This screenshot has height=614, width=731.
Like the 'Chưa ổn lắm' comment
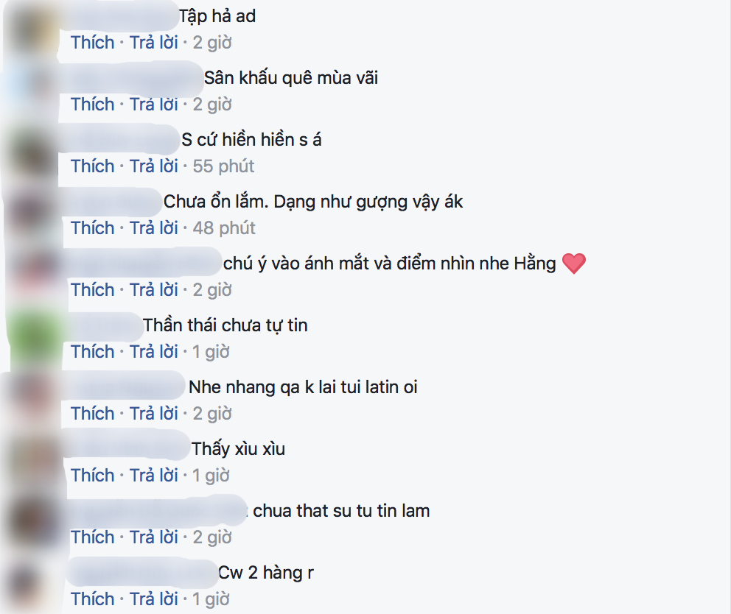(92, 228)
